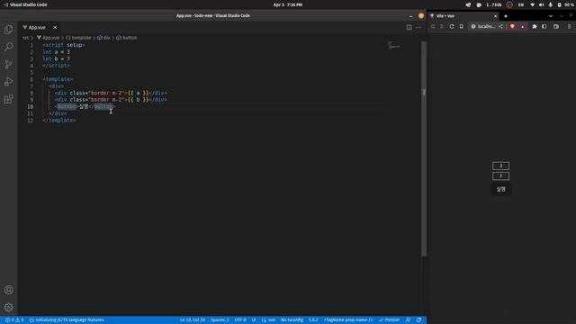This screenshot has height=324, width=576.
Task: Open the Search view in activity bar
Action: (8, 47)
